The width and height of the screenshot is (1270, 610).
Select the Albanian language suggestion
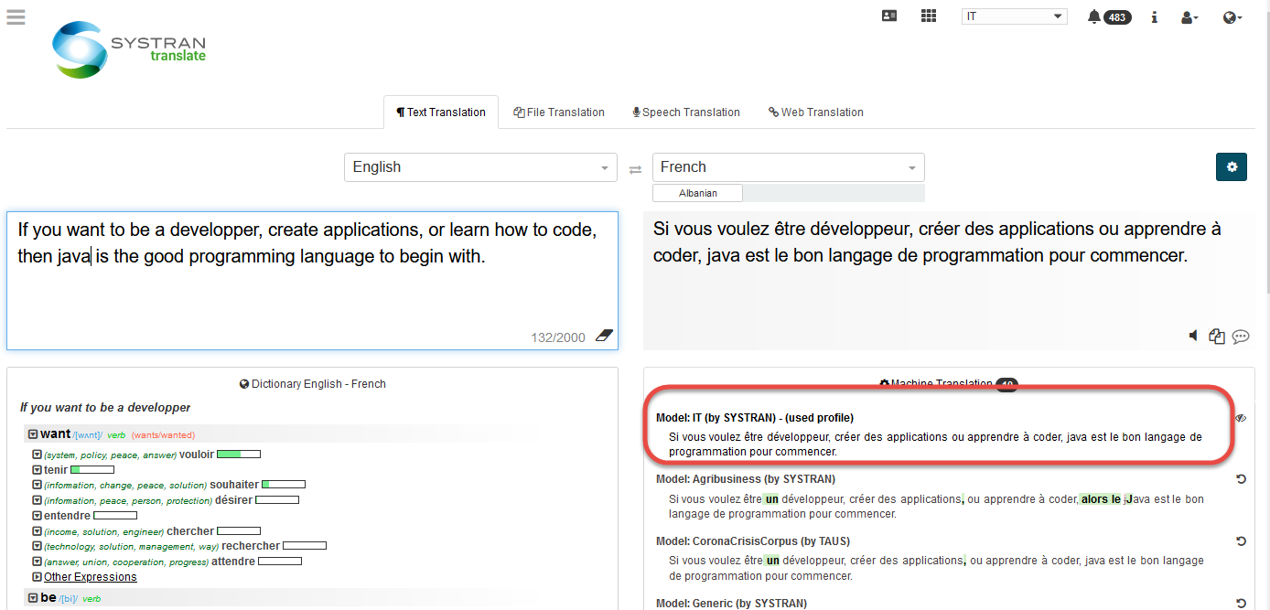click(x=697, y=193)
